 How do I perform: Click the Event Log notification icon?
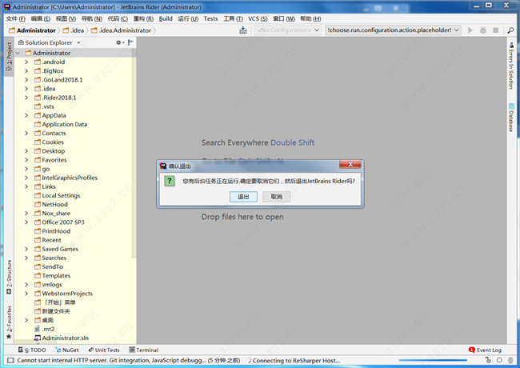471,350
